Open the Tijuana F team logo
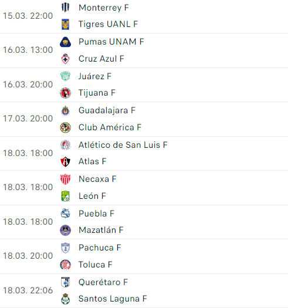288x308 pixels. 65,93
